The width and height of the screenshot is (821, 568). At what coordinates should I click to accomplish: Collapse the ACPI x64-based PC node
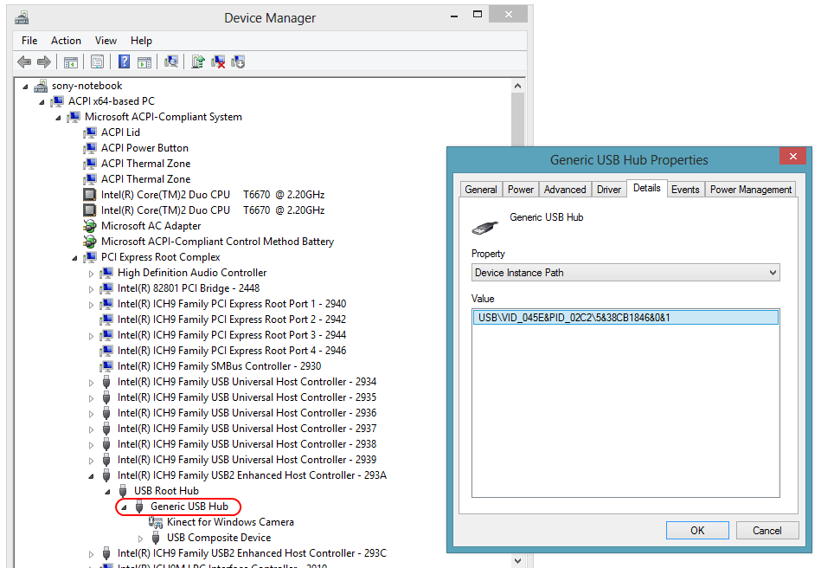point(42,102)
